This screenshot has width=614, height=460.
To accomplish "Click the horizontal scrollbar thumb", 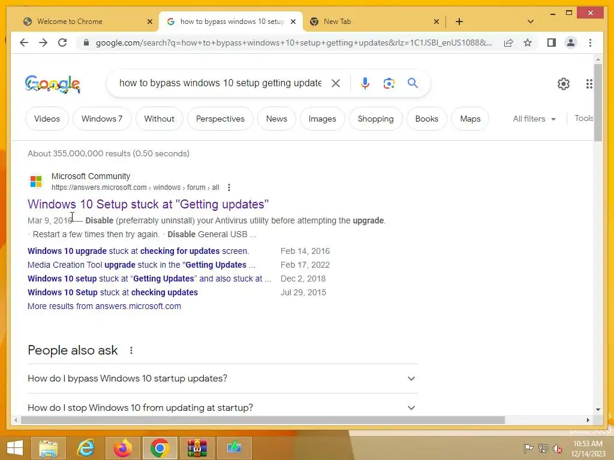I will (263, 420).
